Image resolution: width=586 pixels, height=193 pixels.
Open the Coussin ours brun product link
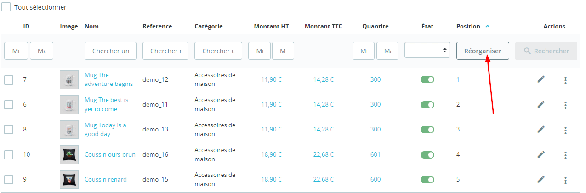click(x=110, y=154)
